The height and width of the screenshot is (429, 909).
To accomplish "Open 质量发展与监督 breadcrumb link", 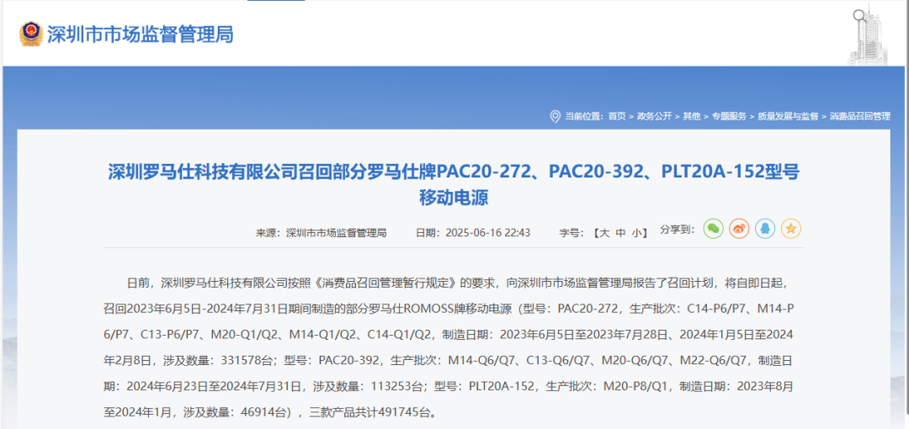I will [787, 117].
